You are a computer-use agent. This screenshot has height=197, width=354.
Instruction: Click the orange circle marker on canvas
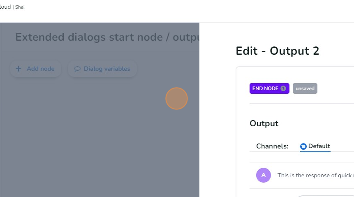pyautogui.click(x=176, y=99)
